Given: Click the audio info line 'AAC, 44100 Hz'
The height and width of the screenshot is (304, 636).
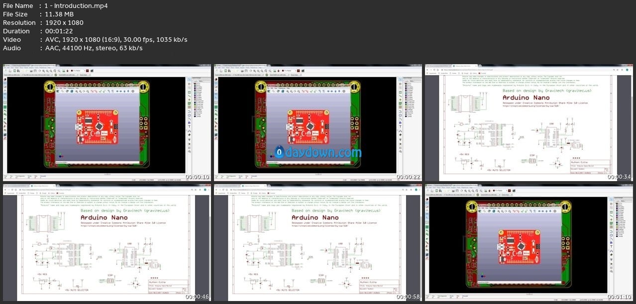Looking at the screenshot, I should [94, 48].
